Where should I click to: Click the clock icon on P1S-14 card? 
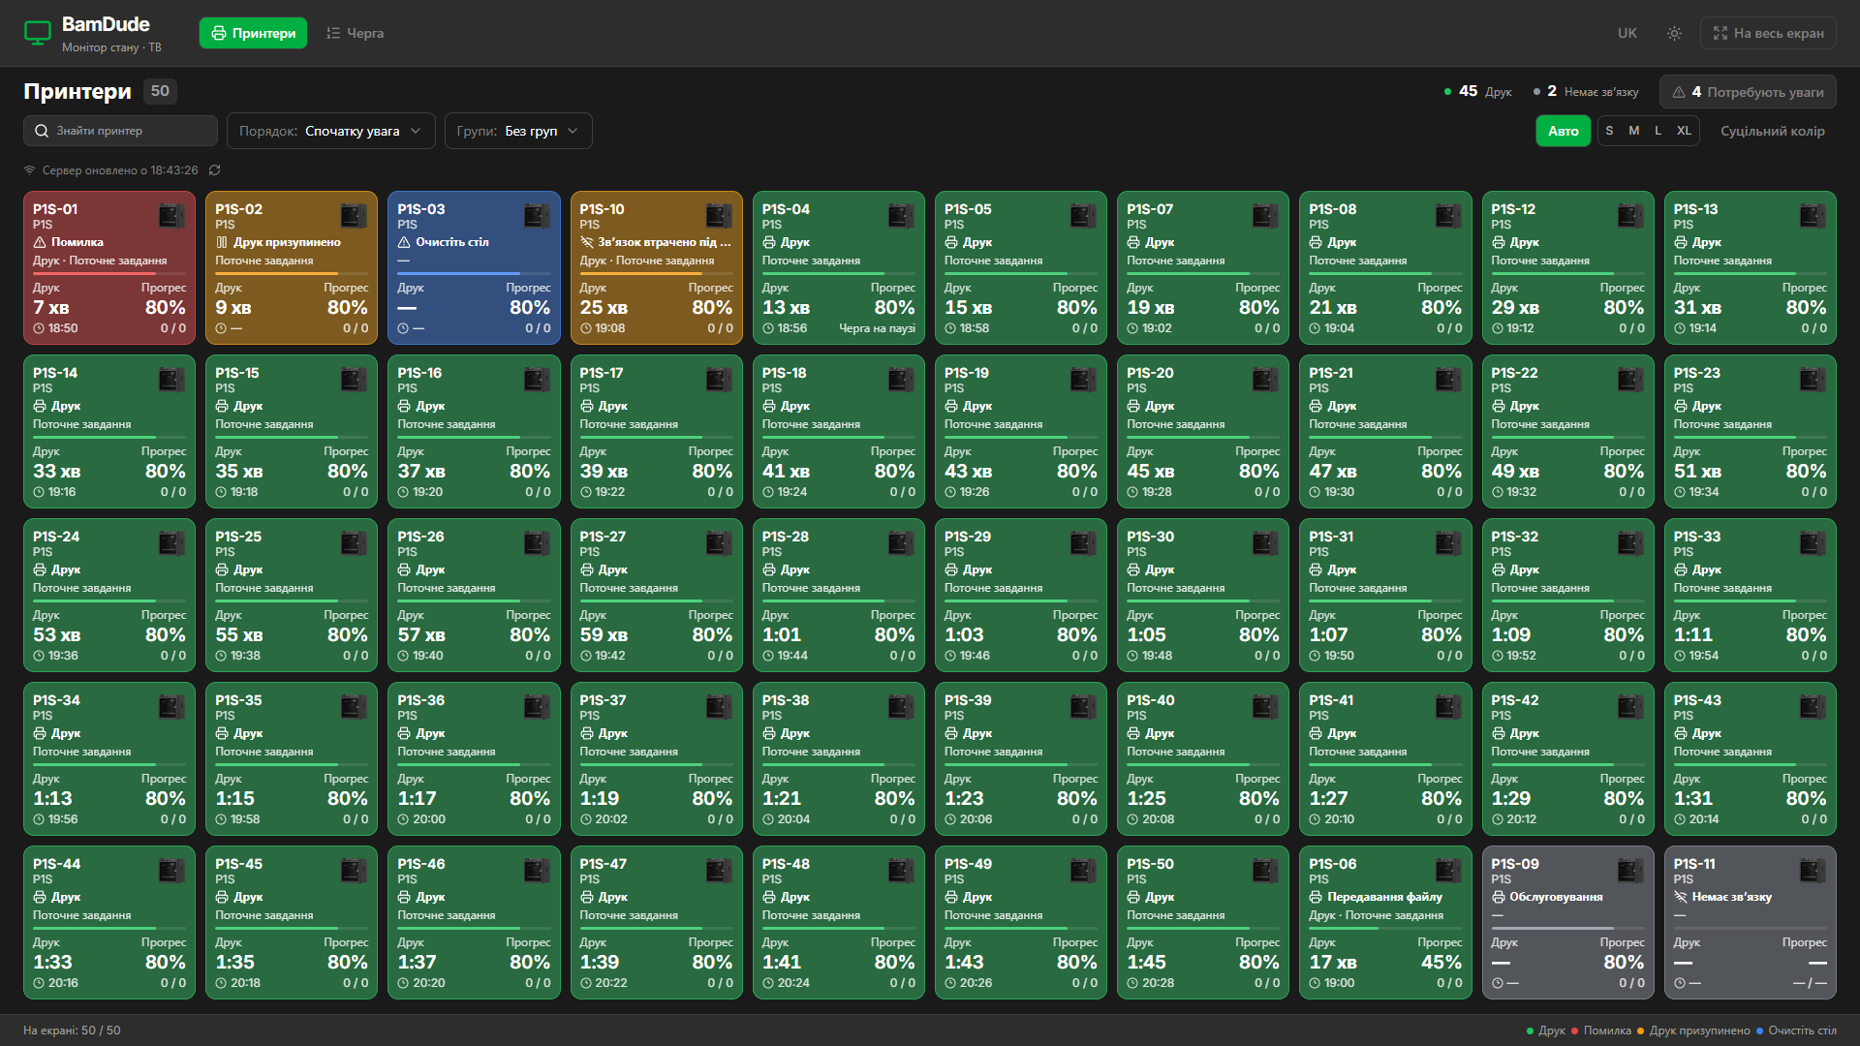(39, 492)
